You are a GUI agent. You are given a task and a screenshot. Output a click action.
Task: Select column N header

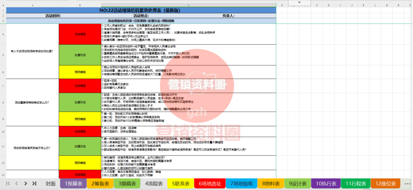click(x=398, y=5)
